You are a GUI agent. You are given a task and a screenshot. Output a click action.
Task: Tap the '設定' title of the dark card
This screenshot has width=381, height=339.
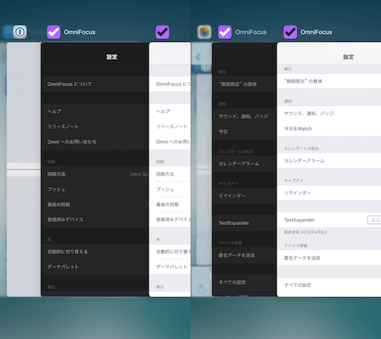112,56
